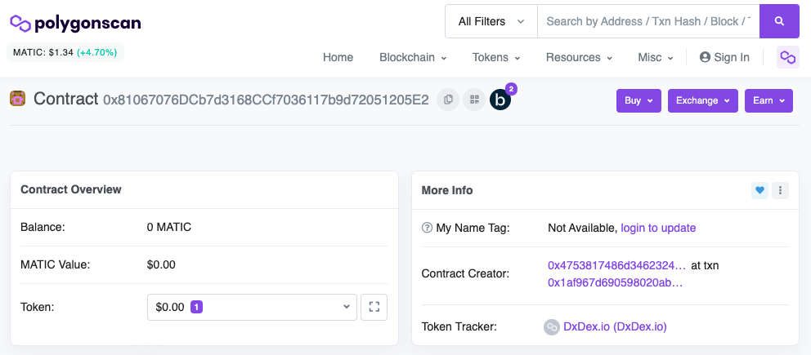Open the All Filters dropdown
The height and width of the screenshot is (355, 811).
click(x=491, y=21)
